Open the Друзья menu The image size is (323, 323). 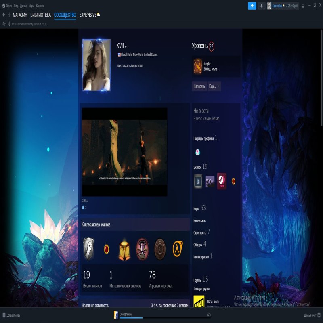pyautogui.click(x=23, y=6)
